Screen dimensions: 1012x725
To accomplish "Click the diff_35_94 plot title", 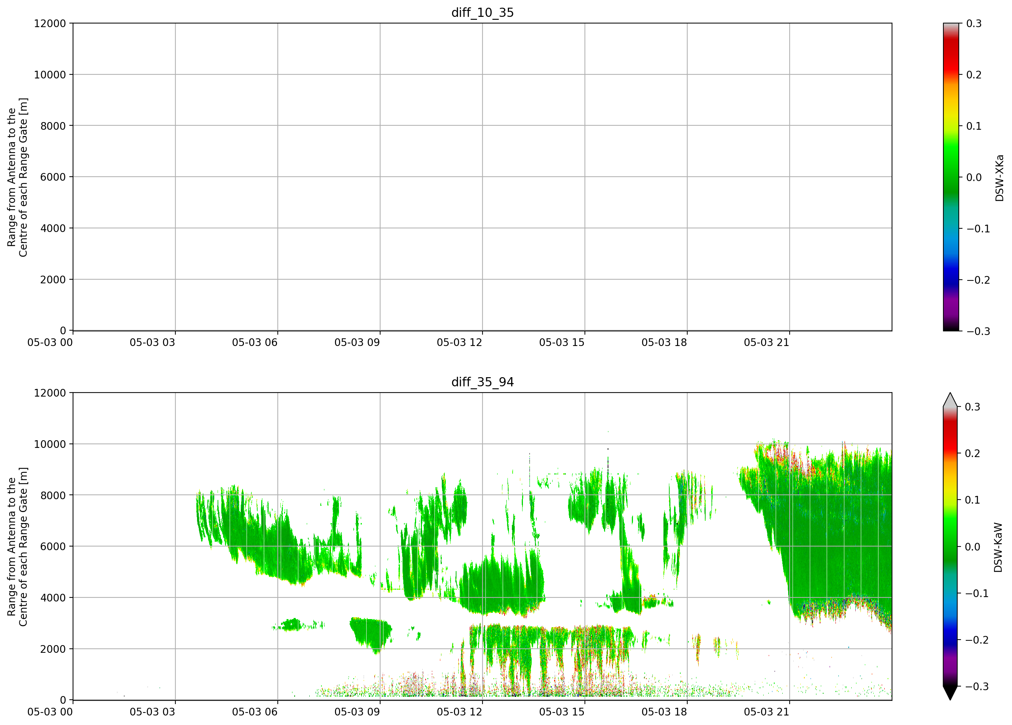I will (483, 382).
